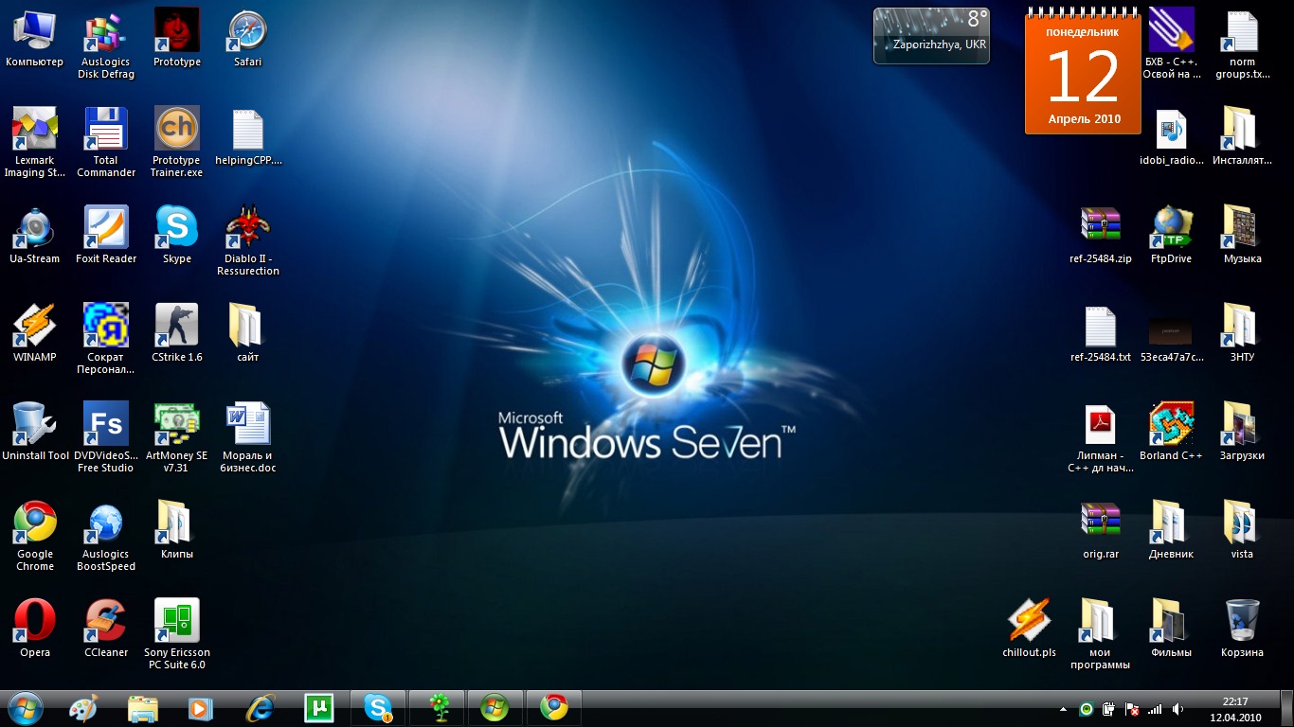1294x727 pixels.
Task: Open Sony Ericsson PC Suite 6.0
Action: [177, 634]
